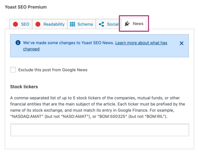
Task: Go to the Social tab
Action: tap(113, 24)
